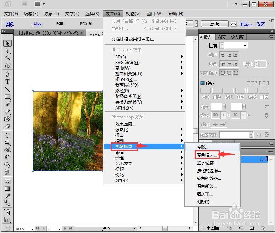The width and height of the screenshot is (276, 233).
Task: Open the 编辑(E) menu
Action: pyautogui.click(x=31, y=13)
